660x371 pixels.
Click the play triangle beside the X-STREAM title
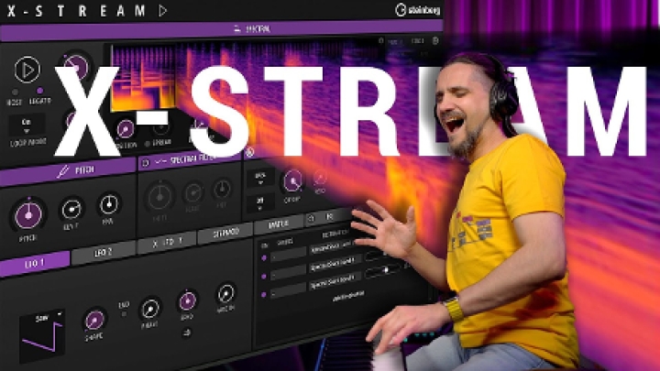(x=163, y=10)
